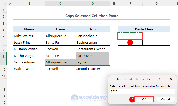Select all cells via corner triangle
178x106 pixels.
(4, 4)
